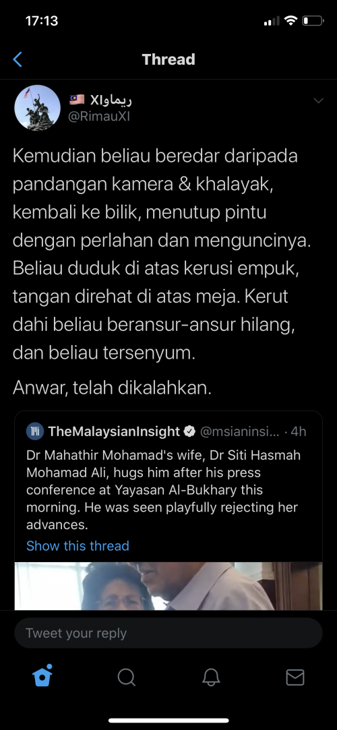Tap the Thread title header
The height and width of the screenshot is (730, 337).
(x=168, y=59)
